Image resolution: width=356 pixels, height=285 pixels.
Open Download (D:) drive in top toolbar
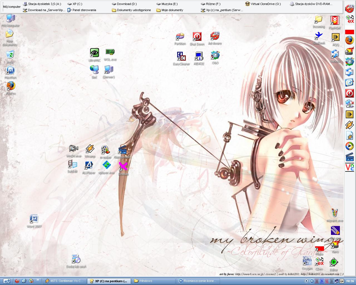click(x=124, y=4)
